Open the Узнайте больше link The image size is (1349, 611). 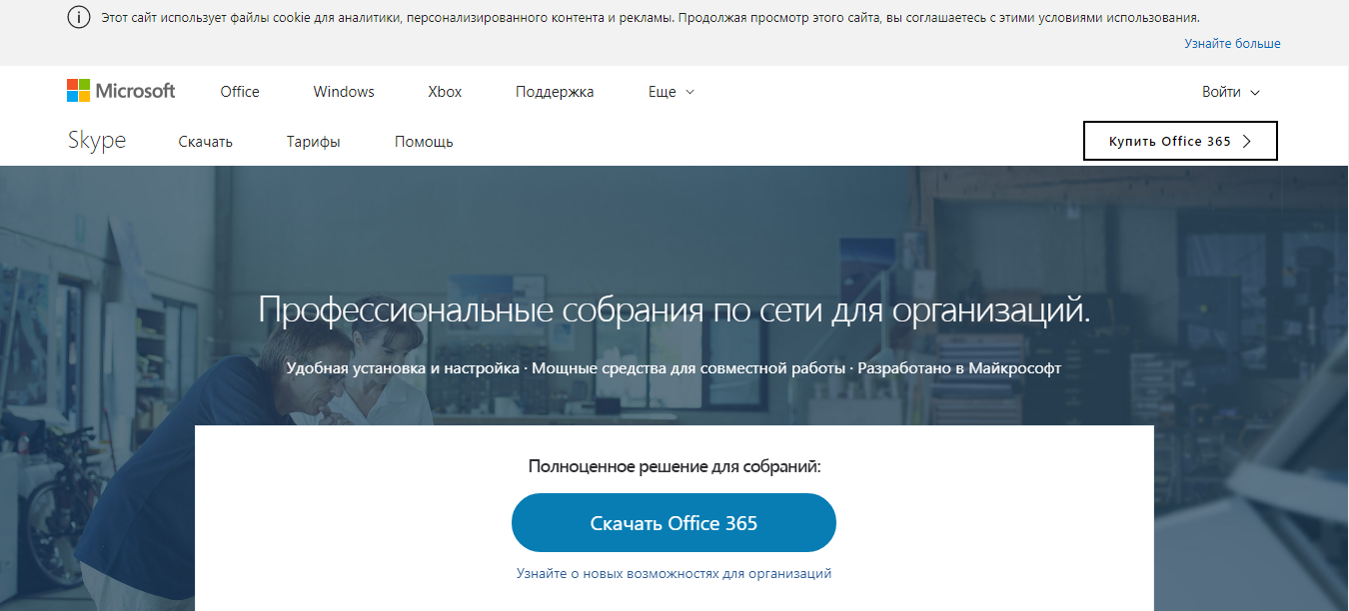[1232, 43]
